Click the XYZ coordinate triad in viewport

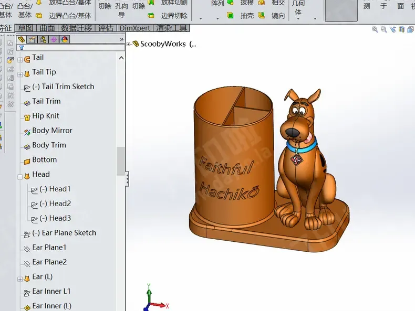tap(156, 298)
